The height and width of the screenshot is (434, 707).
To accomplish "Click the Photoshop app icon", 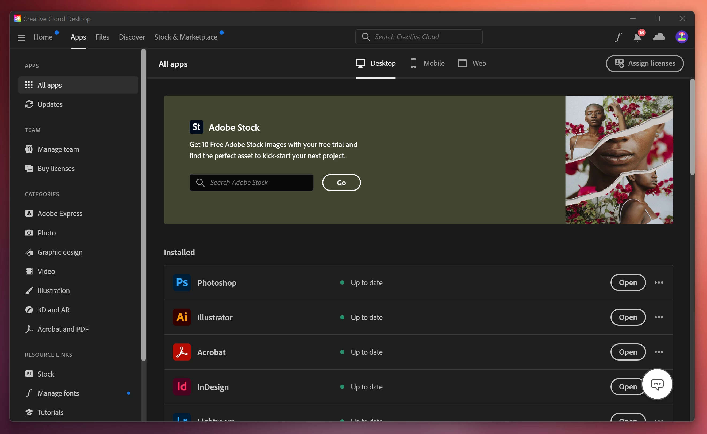I will click(x=182, y=282).
